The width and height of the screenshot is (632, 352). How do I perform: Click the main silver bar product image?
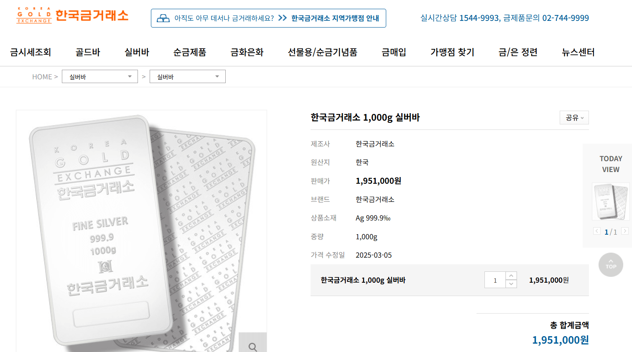coord(141,231)
